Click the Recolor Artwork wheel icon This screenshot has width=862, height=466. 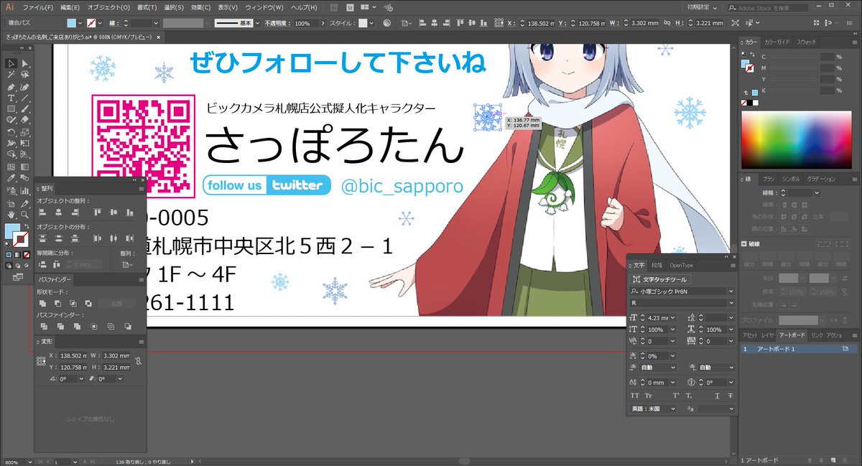coord(386,23)
